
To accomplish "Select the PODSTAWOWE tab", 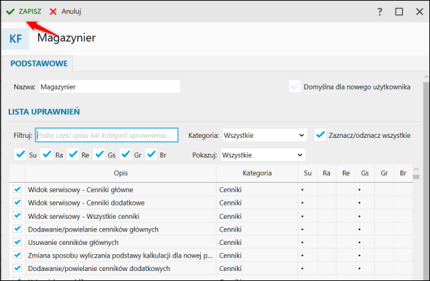I will 38,63.
